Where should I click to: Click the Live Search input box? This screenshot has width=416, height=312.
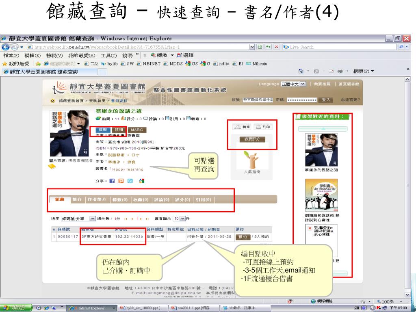pyautogui.click(x=340, y=47)
